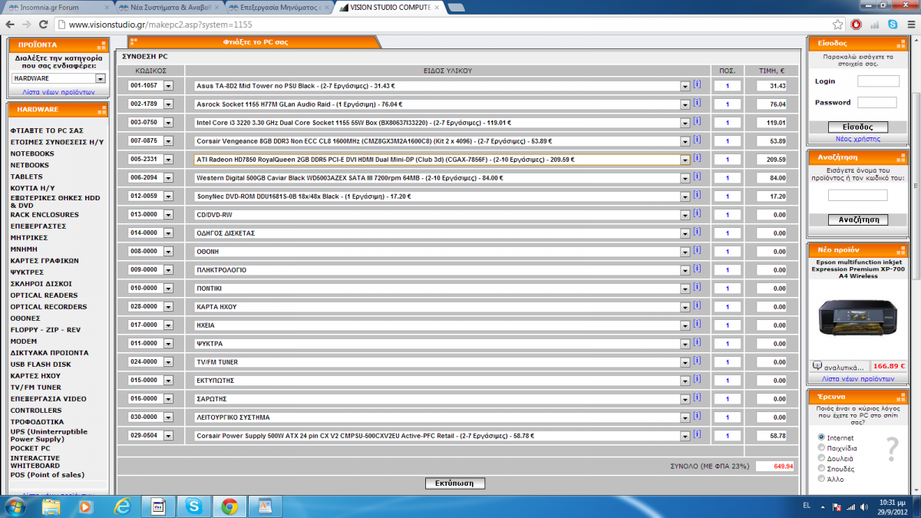The image size is (921, 518).
Task: Expand the Asrock Socket 1155 H77M product dropdown
Action: click(685, 104)
